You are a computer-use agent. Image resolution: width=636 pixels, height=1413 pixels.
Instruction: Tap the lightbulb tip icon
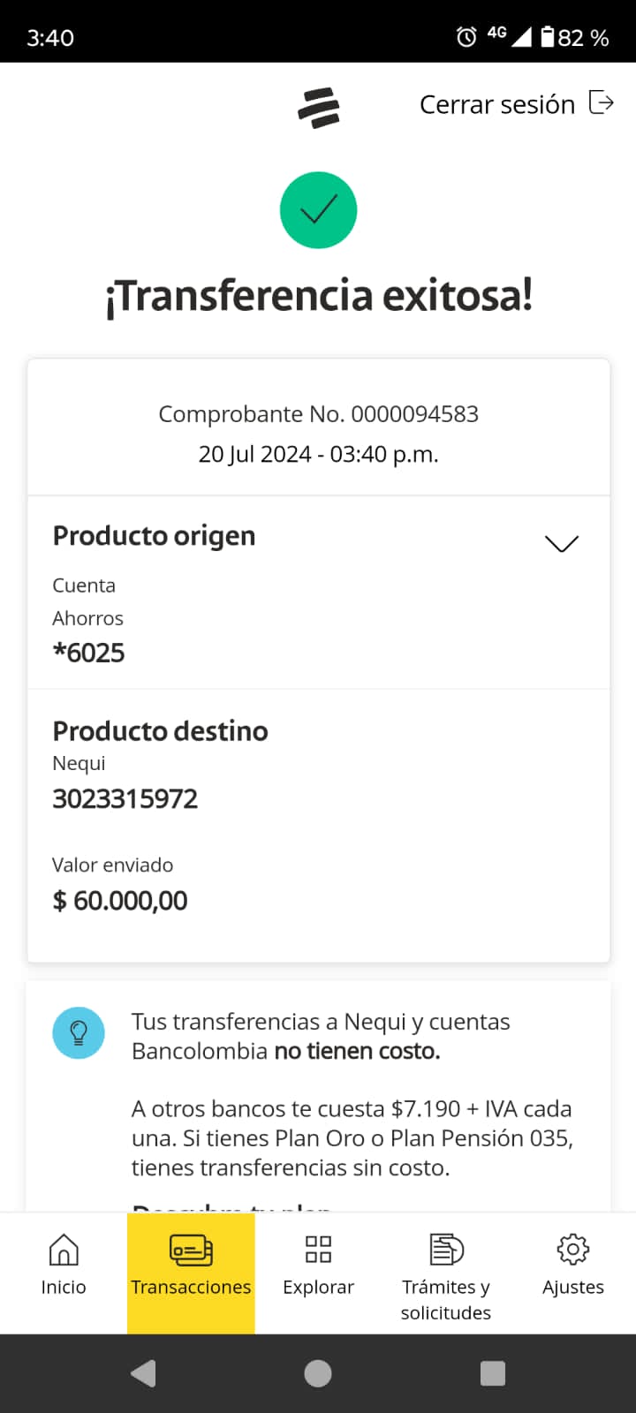tap(79, 1032)
